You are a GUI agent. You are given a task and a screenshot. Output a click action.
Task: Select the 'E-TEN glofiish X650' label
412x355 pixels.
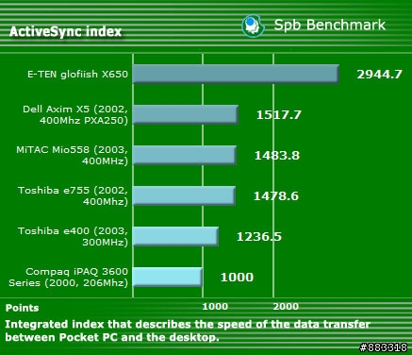pyautogui.click(x=77, y=75)
